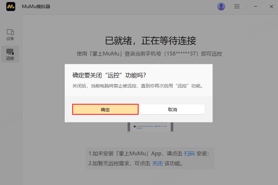
Task: Click the phone preview image behind dialog
Action: (150, 127)
